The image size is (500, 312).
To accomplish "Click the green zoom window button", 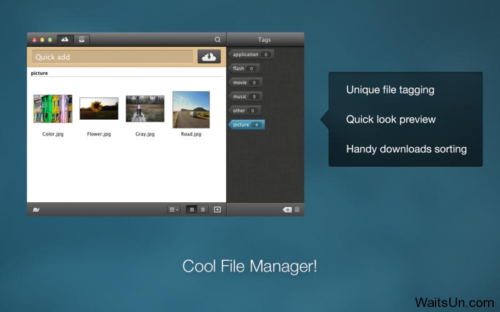I will click(x=50, y=40).
